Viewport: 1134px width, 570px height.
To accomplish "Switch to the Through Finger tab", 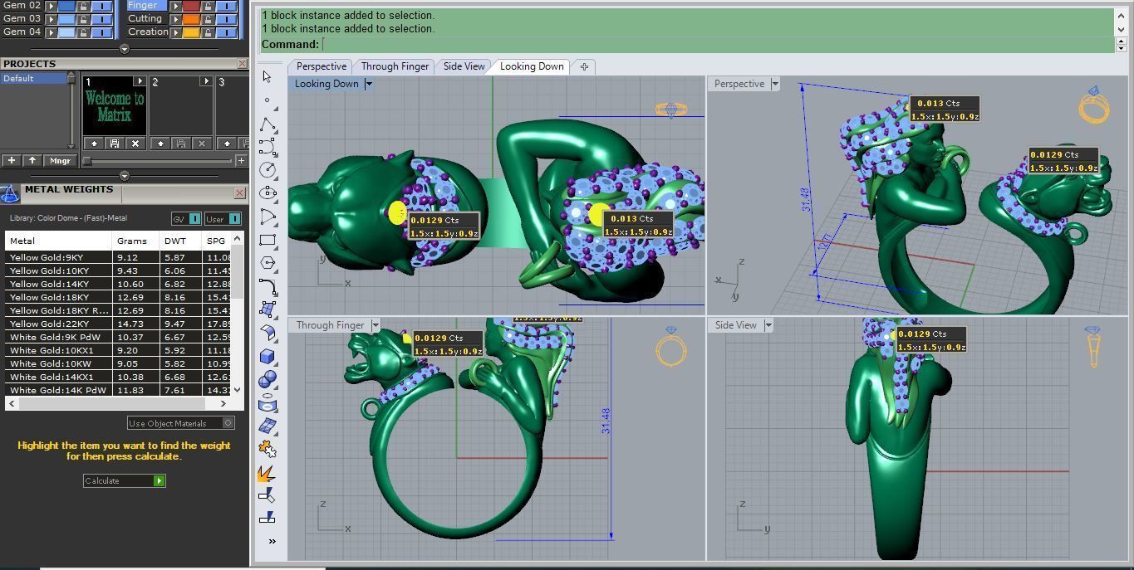I will click(x=395, y=66).
